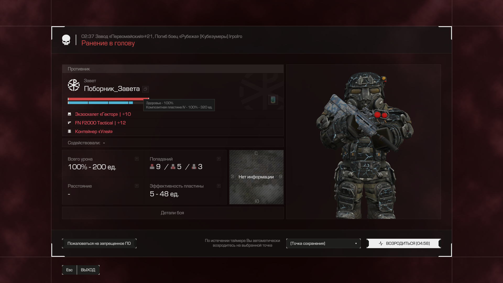
Task: Open help icon for Попаданий
Action: [x=219, y=159]
